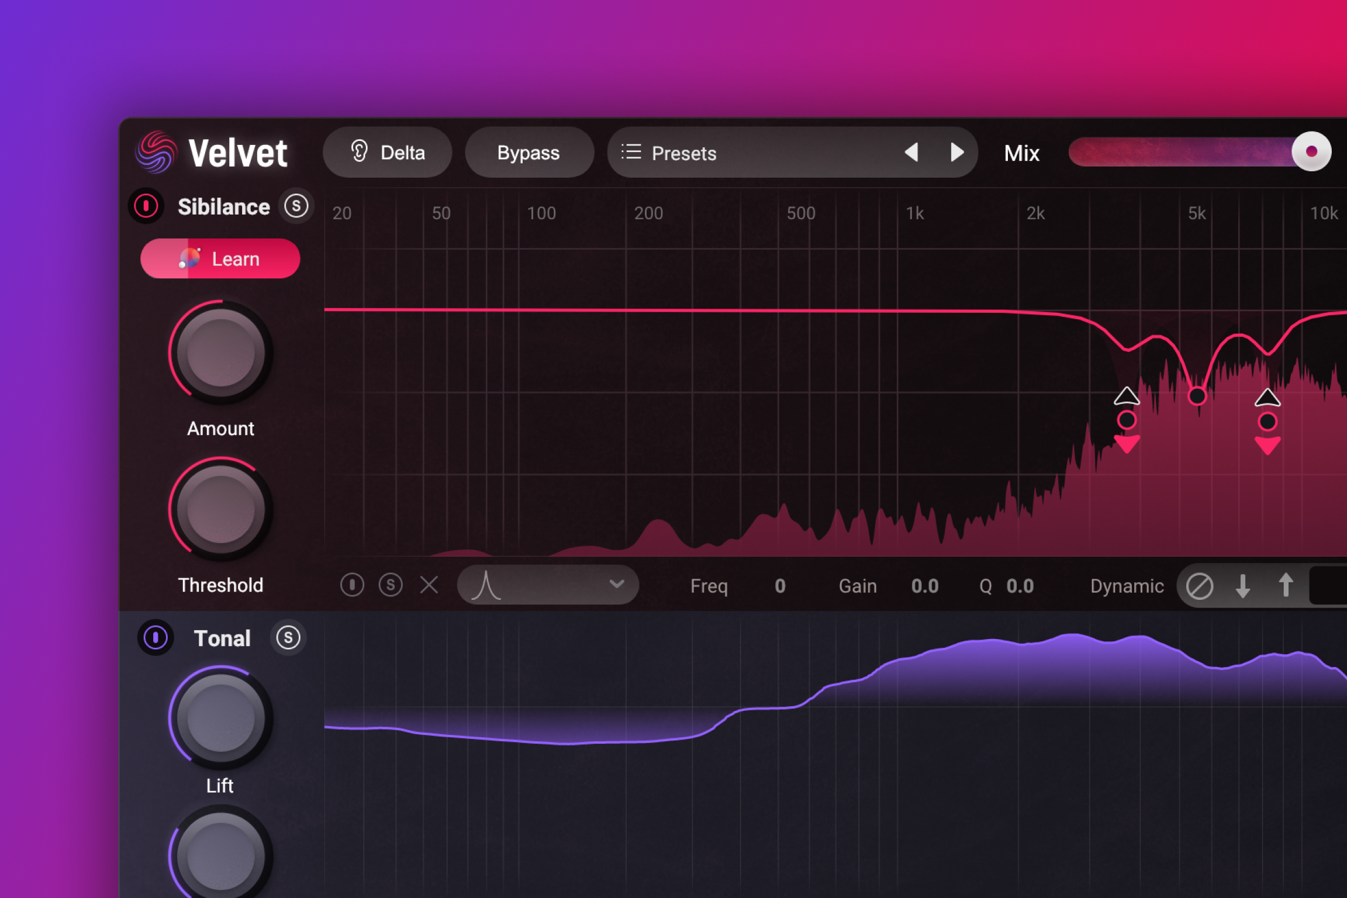This screenshot has height=898, width=1347.
Task: Toggle the Tonal module power button
Action: click(x=155, y=638)
